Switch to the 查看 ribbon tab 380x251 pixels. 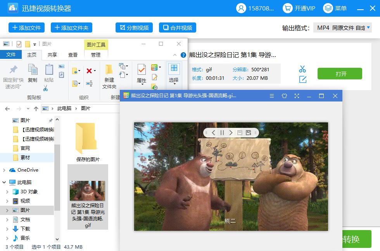pos(73,55)
